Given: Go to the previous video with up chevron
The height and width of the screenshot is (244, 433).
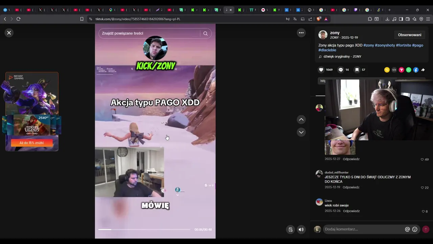Looking at the screenshot, I should pyautogui.click(x=301, y=120).
